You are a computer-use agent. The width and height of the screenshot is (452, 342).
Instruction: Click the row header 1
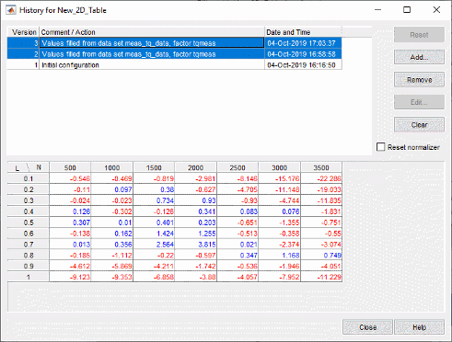point(29,277)
